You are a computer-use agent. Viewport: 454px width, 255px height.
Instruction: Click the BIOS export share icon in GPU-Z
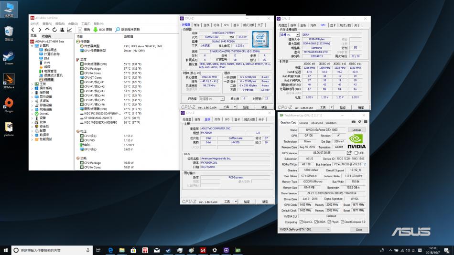pos(350,153)
